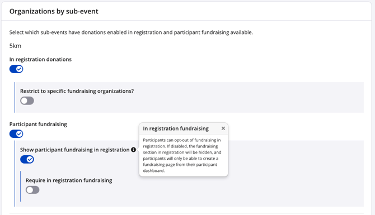Close the In registration fundraising tooltip
The height and width of the screenshot is (215, 375).
tap(223, 128)
